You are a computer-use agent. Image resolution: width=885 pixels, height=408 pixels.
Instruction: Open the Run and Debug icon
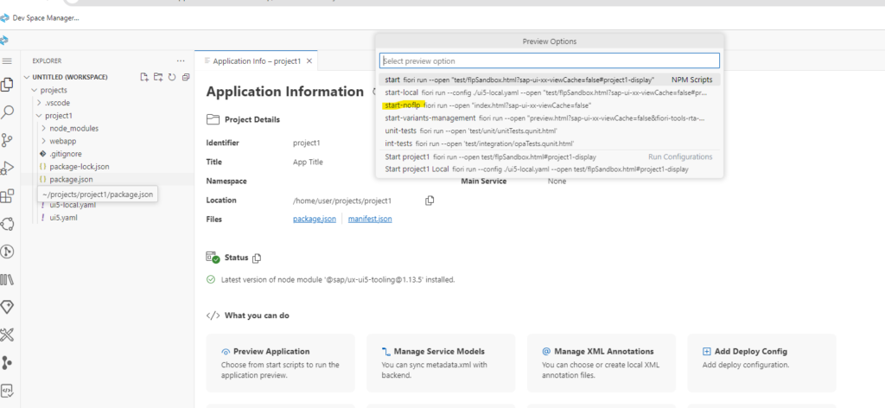pos(7,169)
